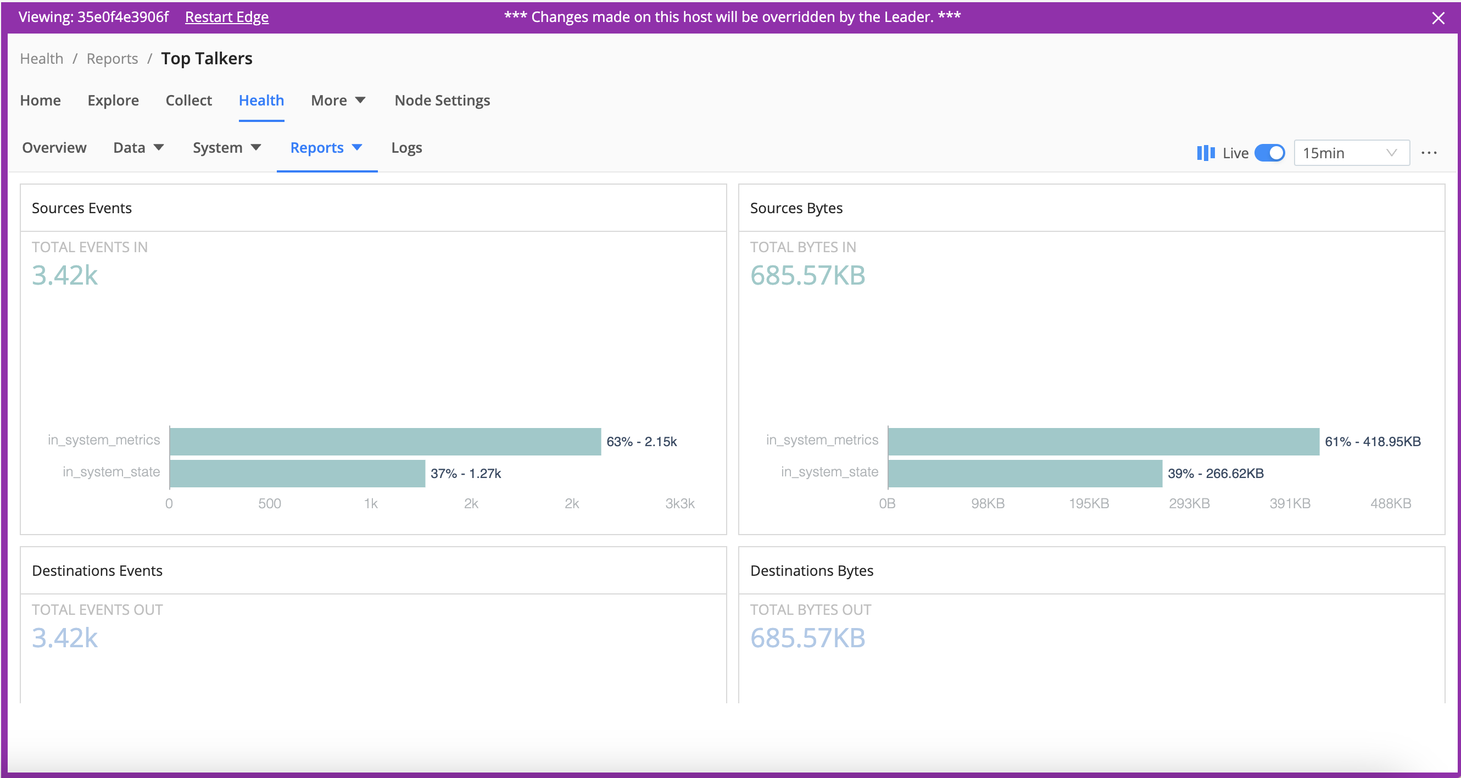
Task: Open the Reports breadcrumb link
Action: tap(111, 58)
